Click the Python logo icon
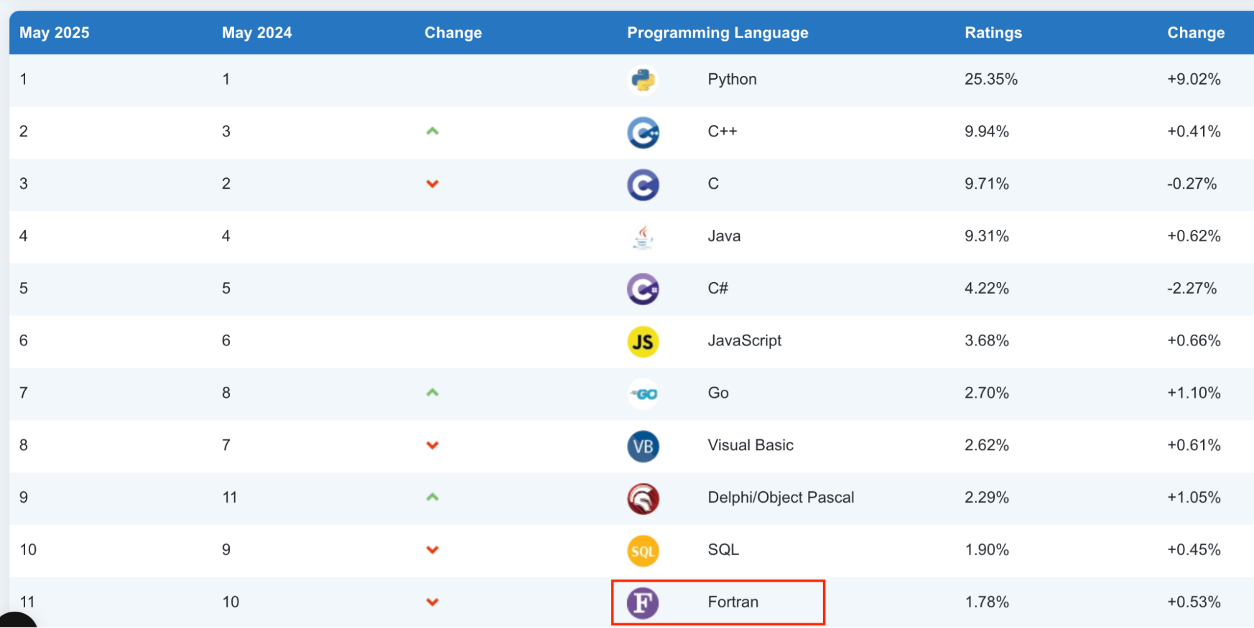Viewport: 1254px width, 628px height. pos(643,80)
